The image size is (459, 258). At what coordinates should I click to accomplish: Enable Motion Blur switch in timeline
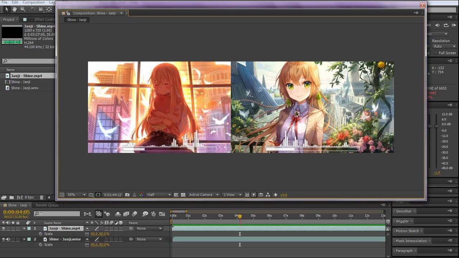[135, 214]
